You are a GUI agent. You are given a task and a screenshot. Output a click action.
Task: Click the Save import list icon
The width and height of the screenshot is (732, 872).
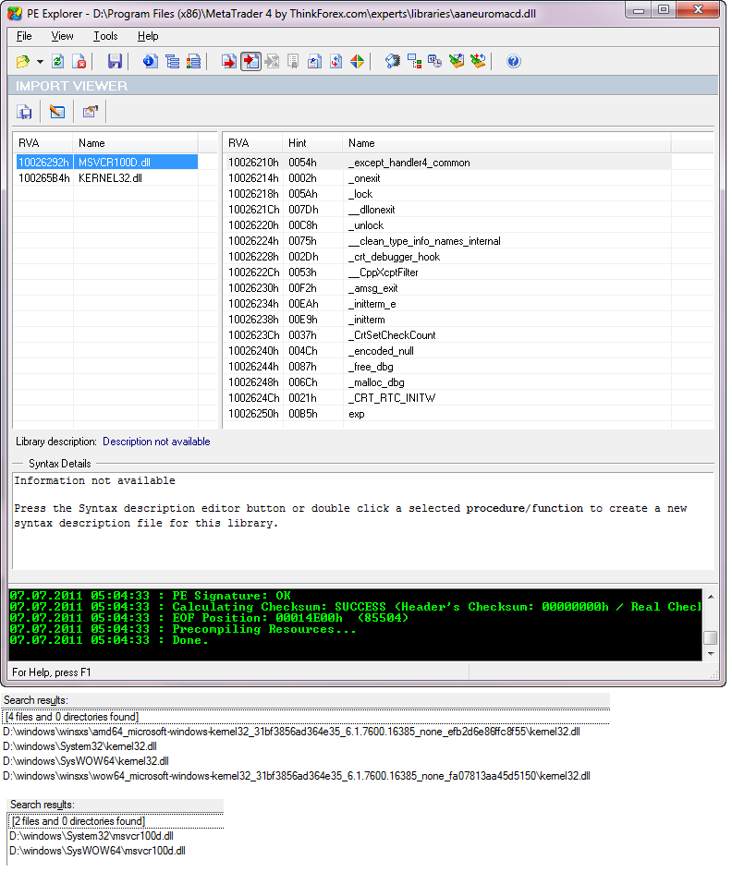24,112
